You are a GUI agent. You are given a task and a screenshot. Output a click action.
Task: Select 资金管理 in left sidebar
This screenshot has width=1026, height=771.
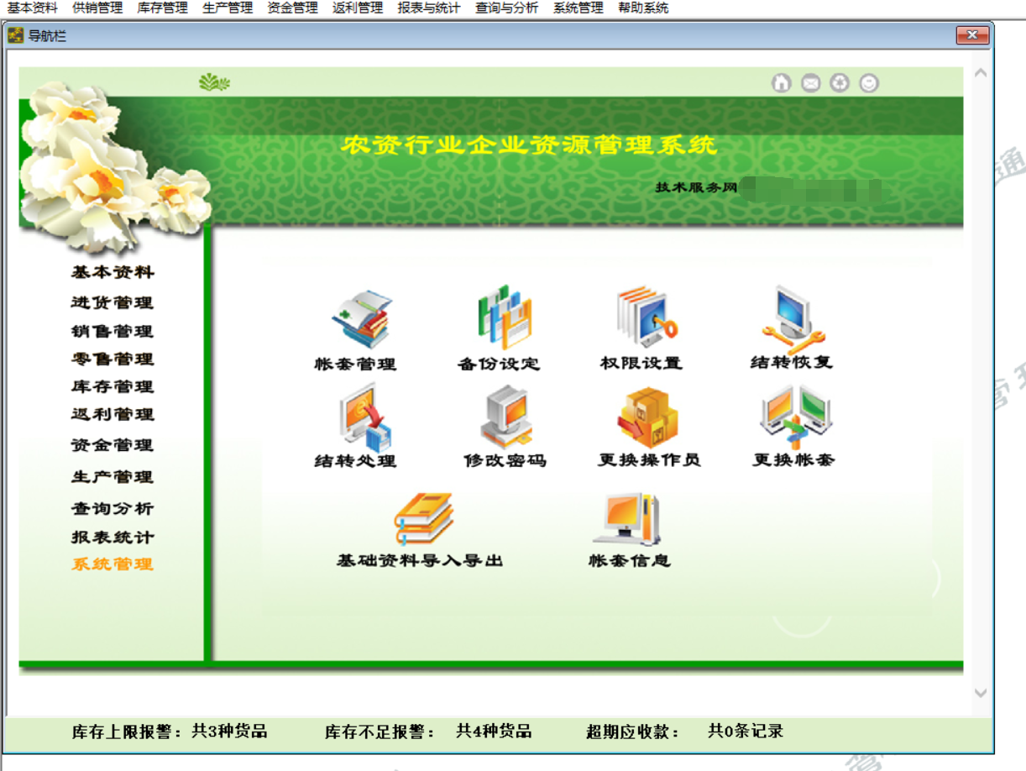(113, 445)
